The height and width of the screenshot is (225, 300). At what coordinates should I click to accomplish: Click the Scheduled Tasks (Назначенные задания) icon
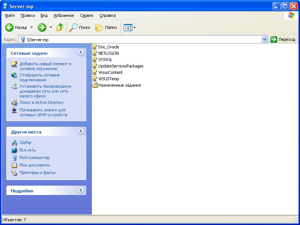click(x=95, y=85)
